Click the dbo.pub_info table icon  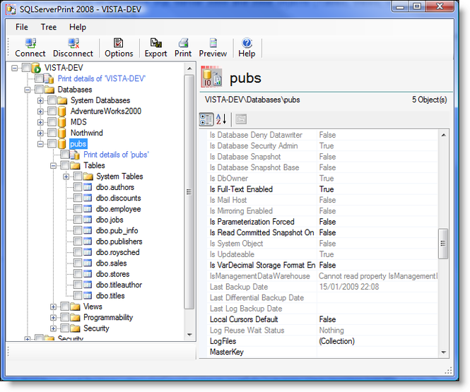pyautogui.click(x=88, y=230)
